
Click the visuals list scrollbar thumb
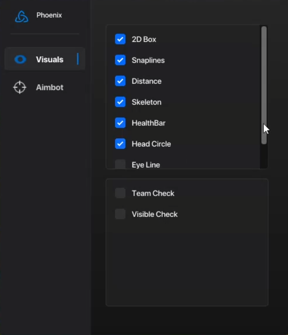(x=264, y=85)
